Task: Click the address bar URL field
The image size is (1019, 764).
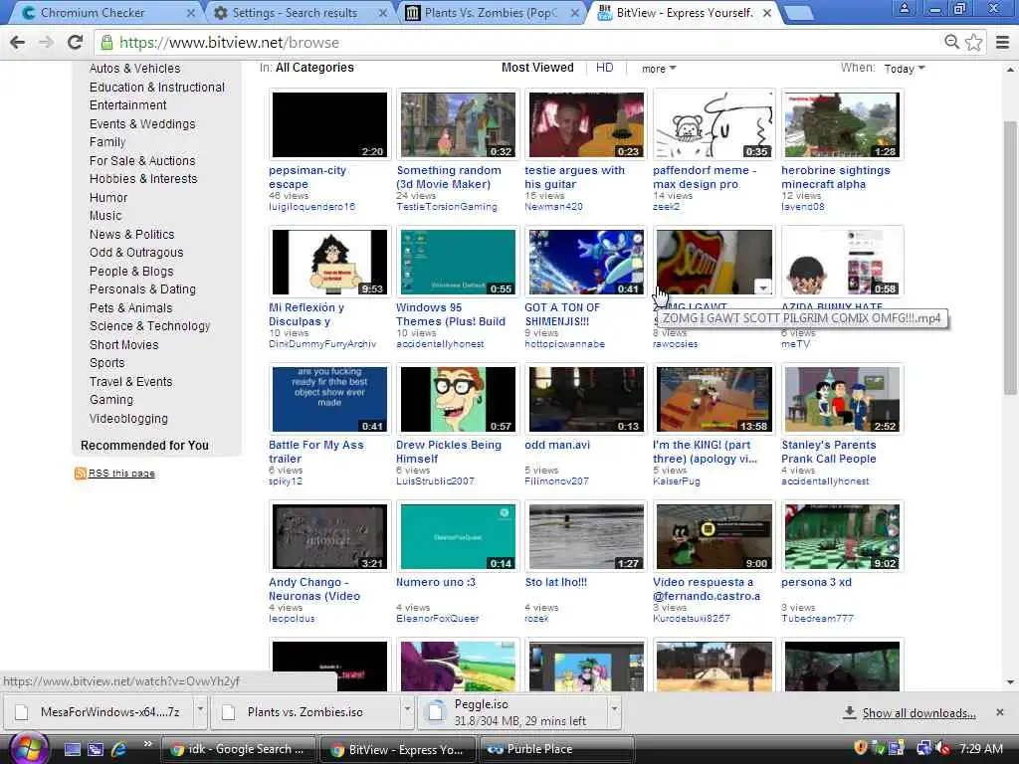Action: 519,42
